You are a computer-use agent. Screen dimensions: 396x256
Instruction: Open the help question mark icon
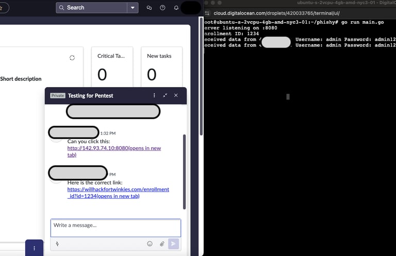coord(162,8)
